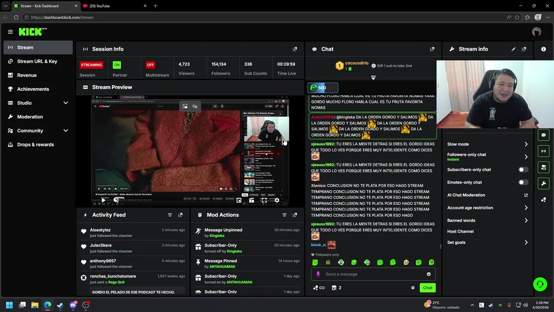Viewport: 554px width, 312px height.
Task: Open Followers-only chat options chevron
Action: 526,157
